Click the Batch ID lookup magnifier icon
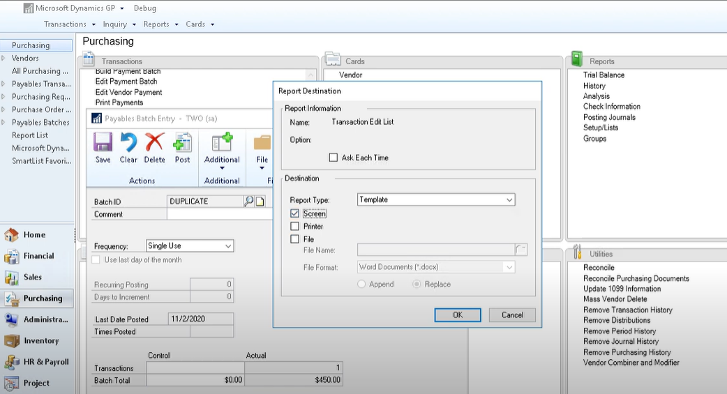727x394 pixels. [x=248, y=202]
